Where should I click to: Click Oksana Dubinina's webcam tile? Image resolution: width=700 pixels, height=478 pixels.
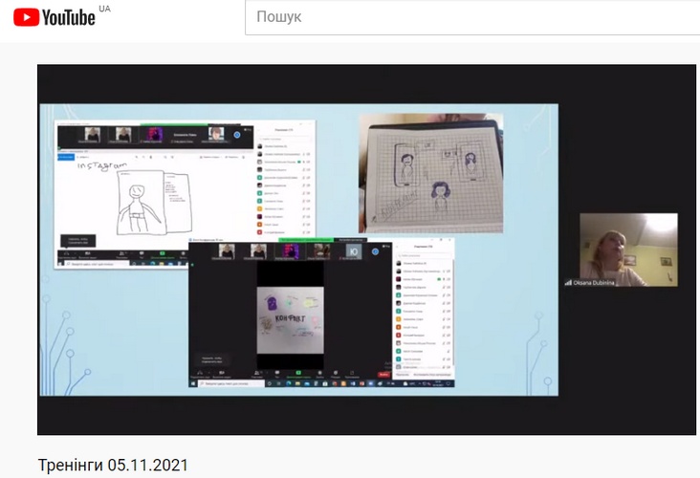click(628, 249)
